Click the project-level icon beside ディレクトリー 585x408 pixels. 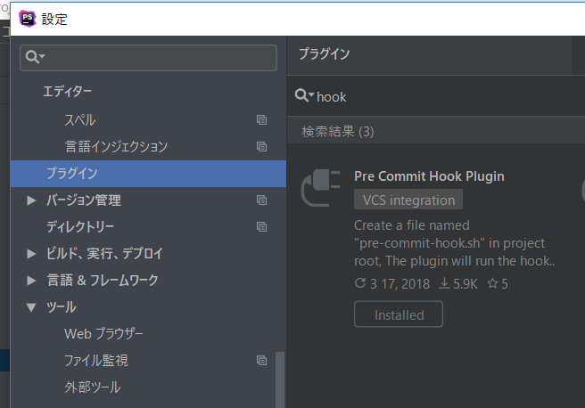coord(261,227)
